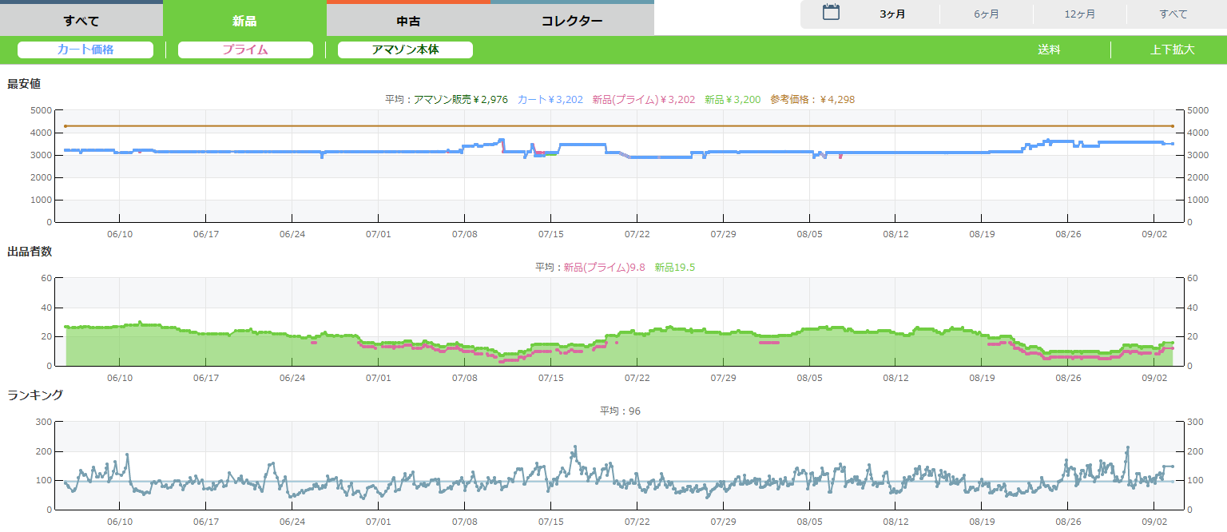Click the 送料 button

click(x=1049, y=50)
